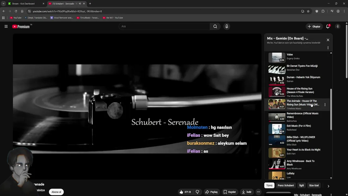Click the search magnifier button
348x196 pixels.
tap(215, 26)
